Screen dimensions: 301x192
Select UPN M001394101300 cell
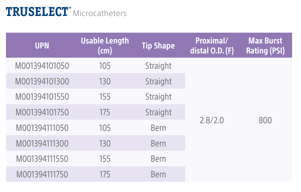click(x=42, y=81)
